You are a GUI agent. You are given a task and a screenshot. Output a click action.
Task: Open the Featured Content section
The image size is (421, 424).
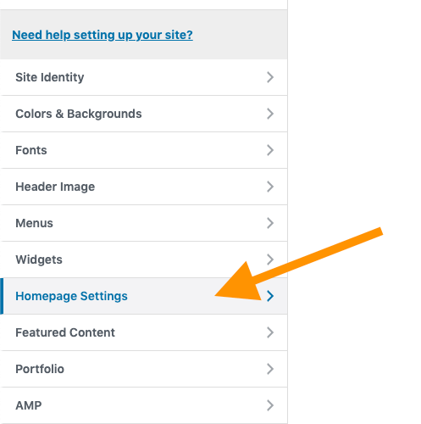pyautogui.click(x=144, y=332)
